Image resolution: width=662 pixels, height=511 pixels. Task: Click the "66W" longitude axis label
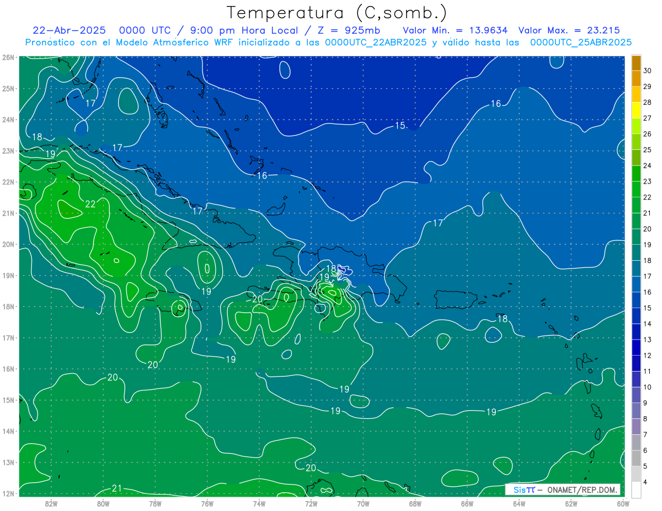coord(467,503)
